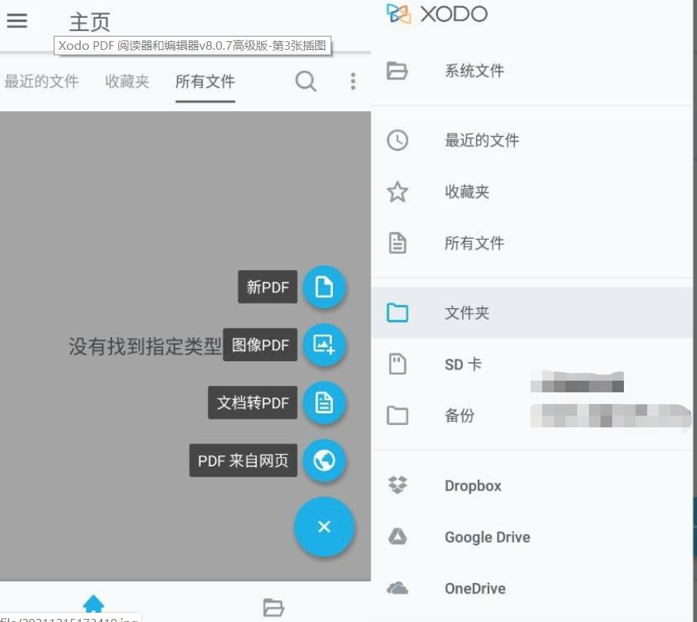Select the Document to PDF converter icon
This screenshot has width=697, height=622.
pos(324,403)
